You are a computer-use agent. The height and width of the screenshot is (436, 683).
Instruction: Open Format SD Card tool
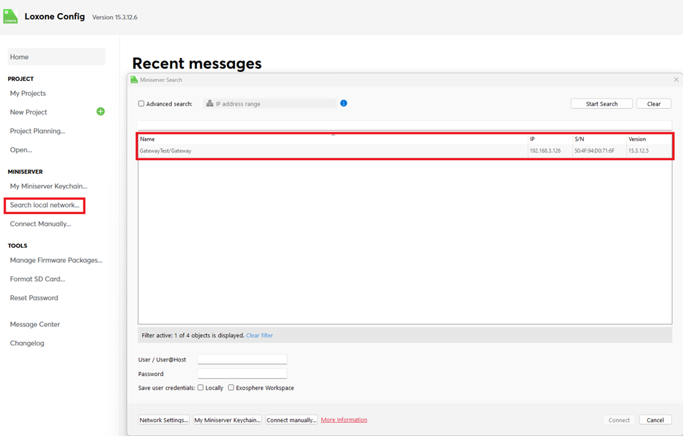coord(37,279)
